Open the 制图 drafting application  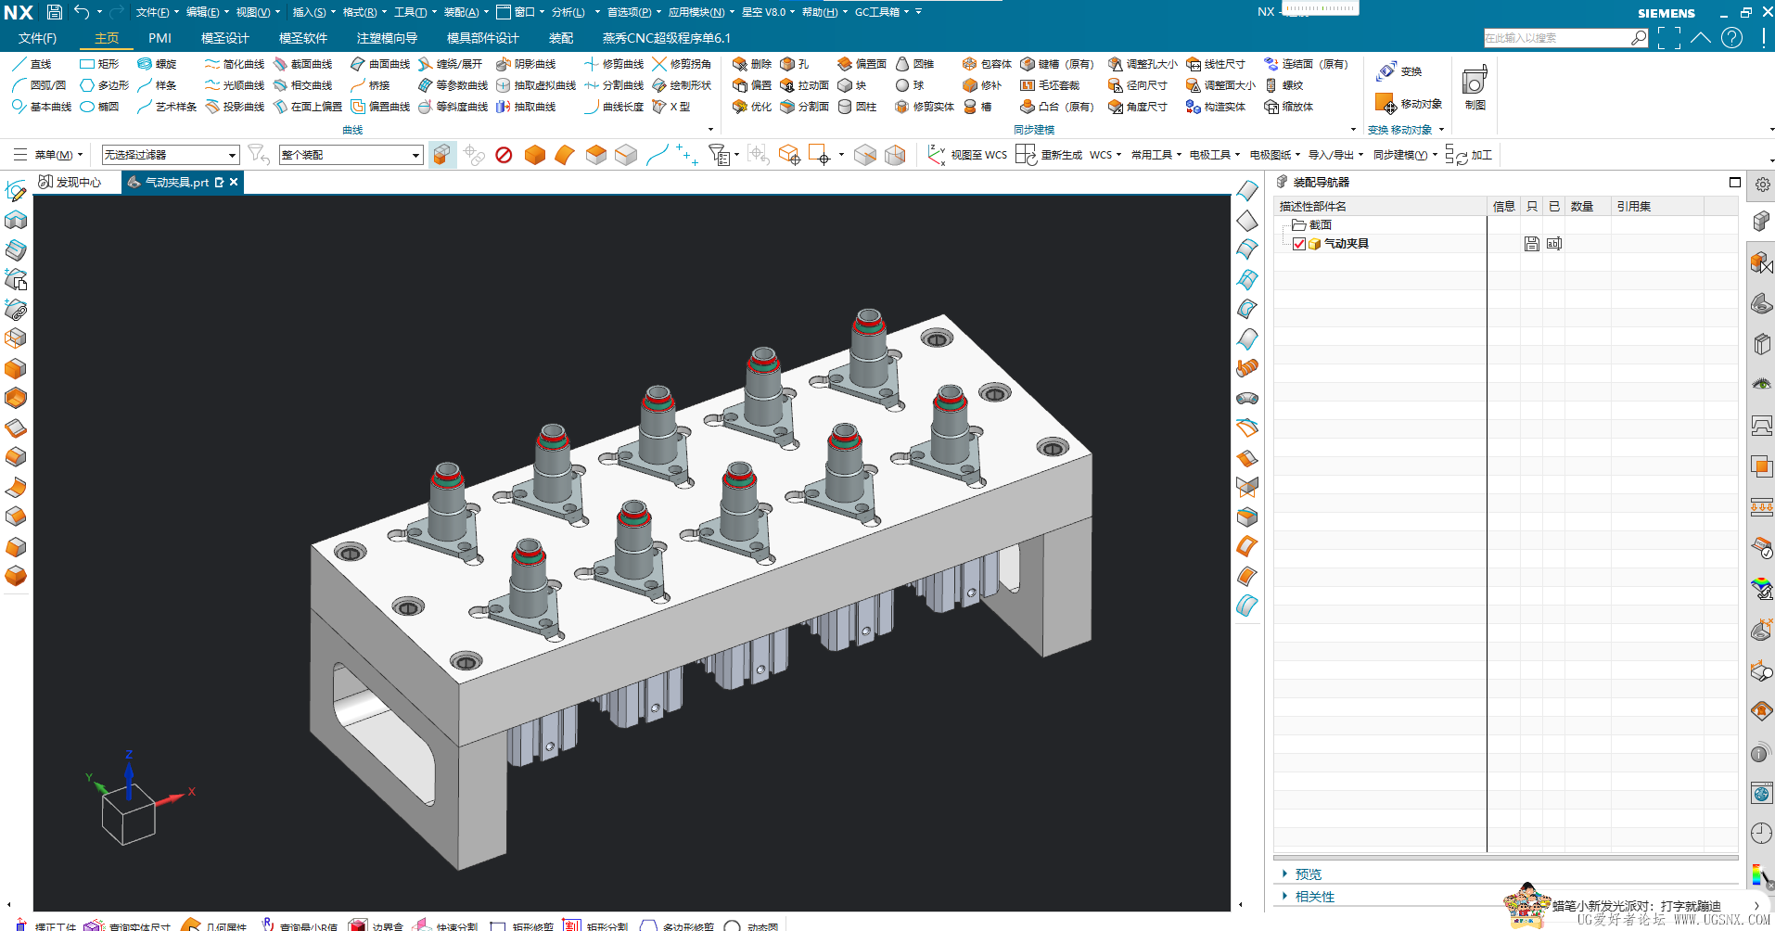pyautogui.click(x=1475, y=88)
